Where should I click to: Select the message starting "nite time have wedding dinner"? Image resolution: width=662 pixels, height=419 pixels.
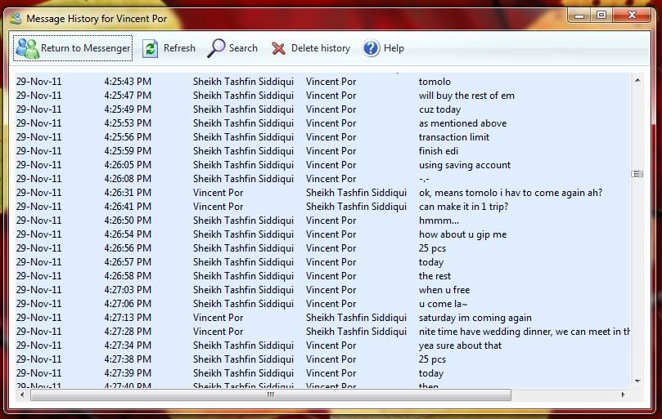click(x=525, y=332)
